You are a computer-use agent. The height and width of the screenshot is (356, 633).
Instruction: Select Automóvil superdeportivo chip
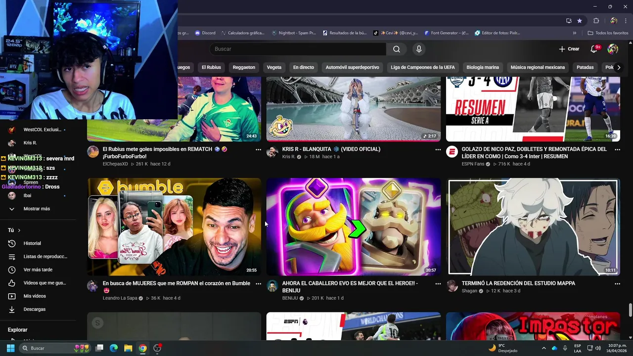click(x=352, y=67)
